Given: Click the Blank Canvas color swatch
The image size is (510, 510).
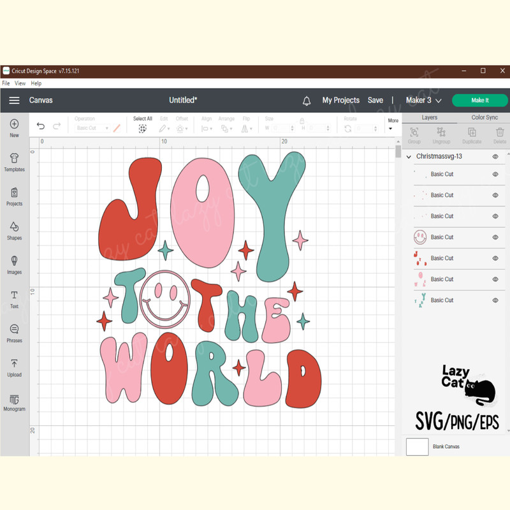Looking at the screenshot, I should (x=417, y=447).
